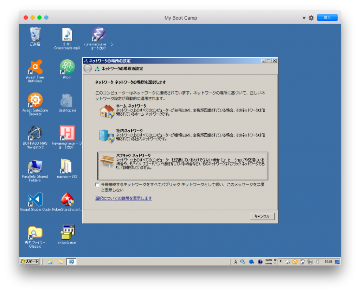Image resolution: width=360 pixels, height=293 pixels.
Task: Expand the hidden system tray icons chevron
Action: click(x=281, y=261)
